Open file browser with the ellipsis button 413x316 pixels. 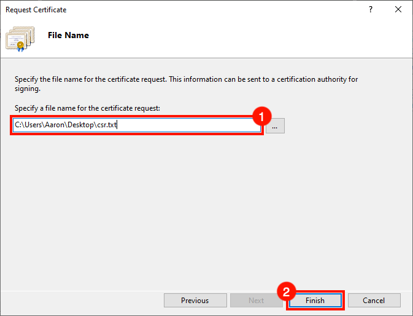(275, 125)
